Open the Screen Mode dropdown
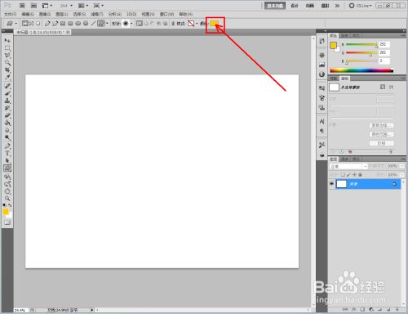Screen dimensions: 408x314 coord(99,6)
